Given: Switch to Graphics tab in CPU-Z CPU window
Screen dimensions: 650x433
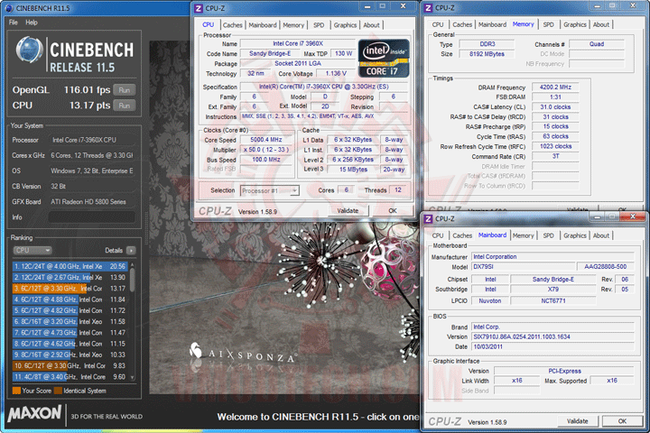Looking at the screenshot, I should click(x=345, y=25).
